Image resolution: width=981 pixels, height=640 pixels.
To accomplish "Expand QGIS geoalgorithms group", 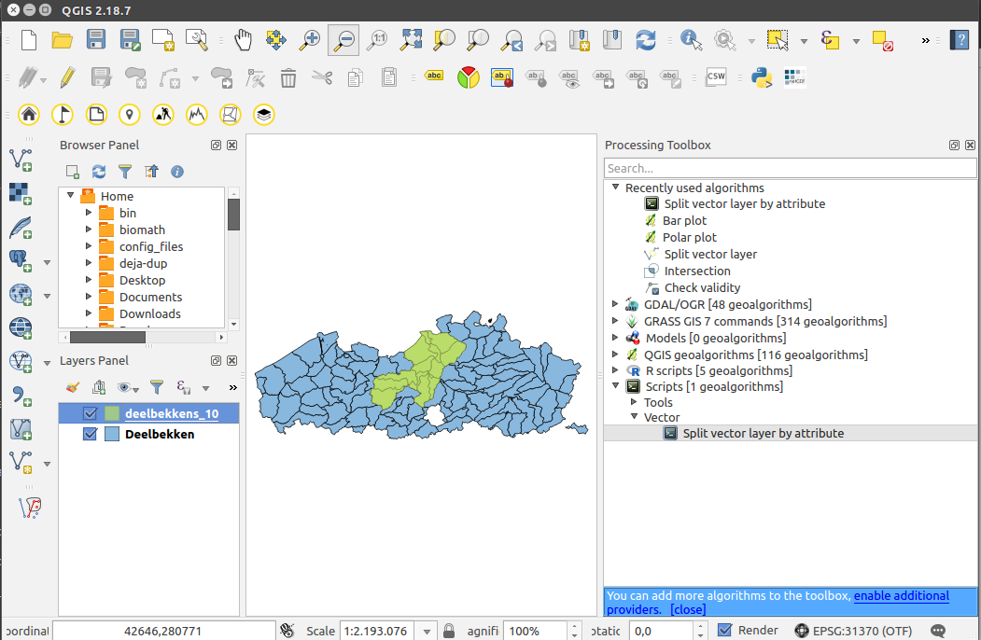I will pos(615,355).
